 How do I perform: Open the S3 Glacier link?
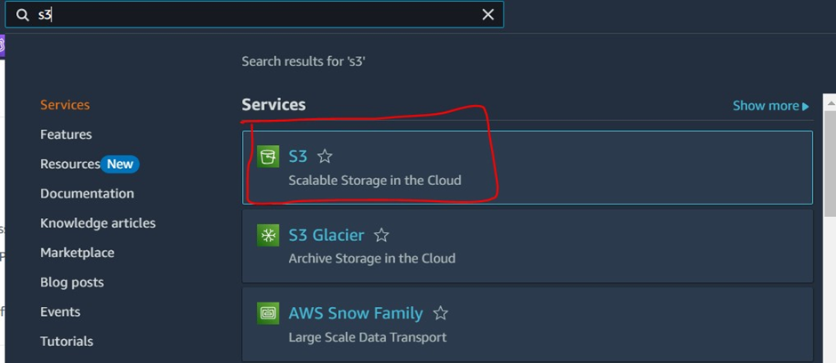326,235
